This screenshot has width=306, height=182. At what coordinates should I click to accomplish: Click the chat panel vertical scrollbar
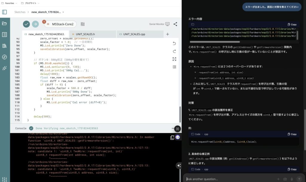[x=305, y=130]
